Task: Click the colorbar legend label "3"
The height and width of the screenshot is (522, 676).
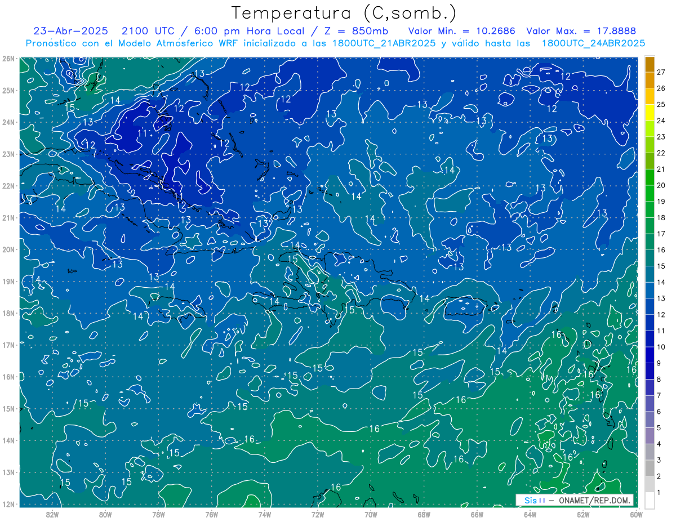Action: [x=659, y=461]
